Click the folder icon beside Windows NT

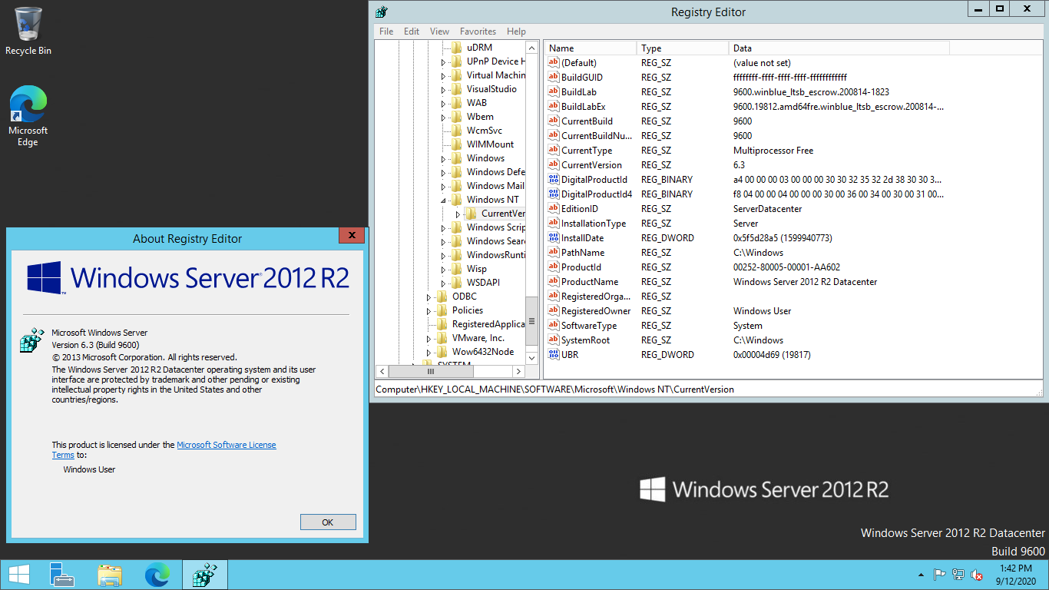(x=457, y=200)
